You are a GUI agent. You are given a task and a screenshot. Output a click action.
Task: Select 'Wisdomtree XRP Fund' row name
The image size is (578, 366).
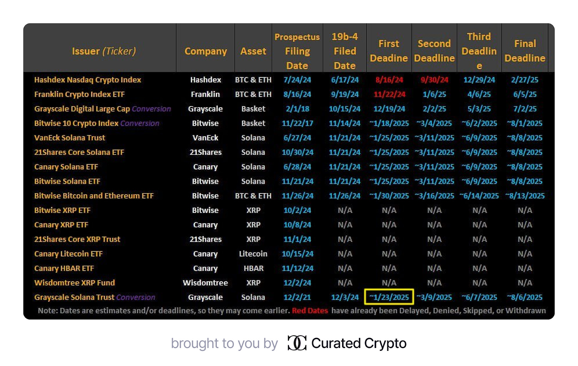(x=74, y=283)
